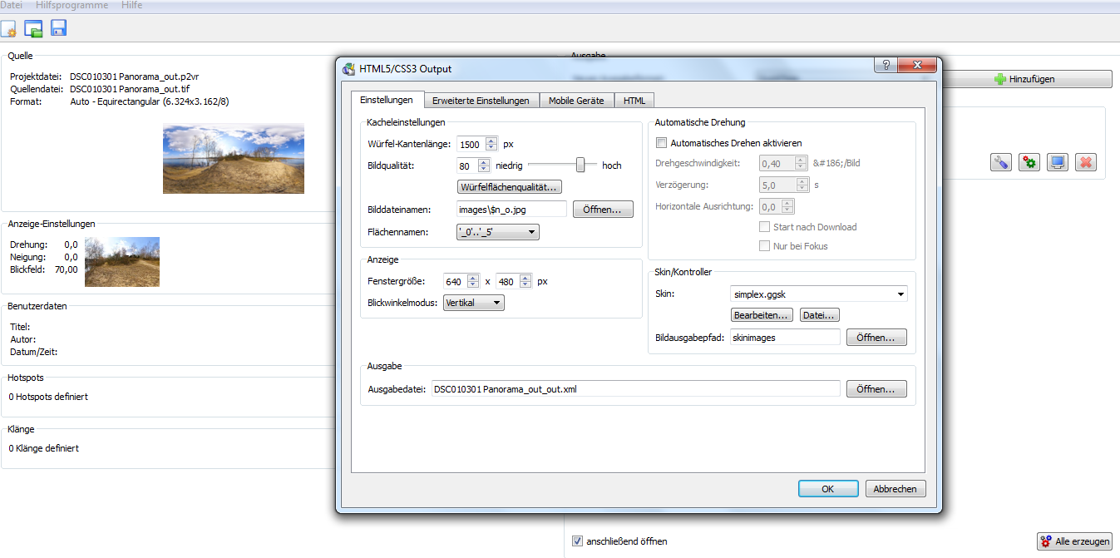Click the Bildqualität slider handle
This screenshot has height=558, width=1120.
click(x=580, y=165)
